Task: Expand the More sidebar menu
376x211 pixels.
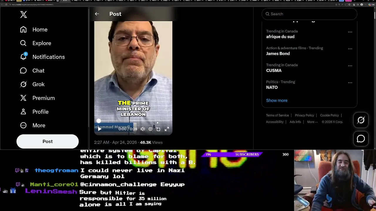Action: coord(33,125)
